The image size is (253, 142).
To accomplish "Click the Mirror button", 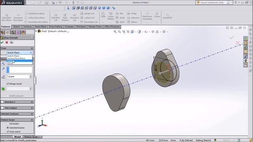I will point(132,22).
